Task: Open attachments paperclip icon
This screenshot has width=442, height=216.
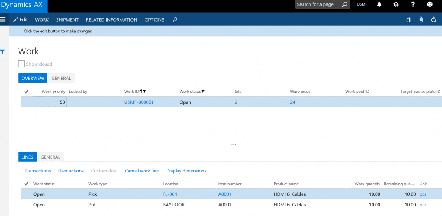Action: [421, 20]
